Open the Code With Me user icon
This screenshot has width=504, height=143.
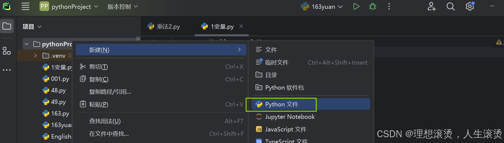pyautogui.click(x=431, y=6)
